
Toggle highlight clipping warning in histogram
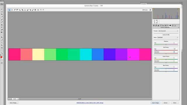pos(179,9)
